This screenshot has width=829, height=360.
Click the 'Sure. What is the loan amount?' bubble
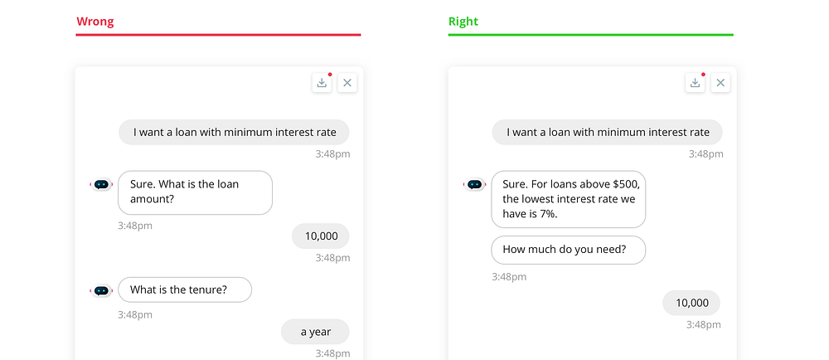click(x=195, y=192)
